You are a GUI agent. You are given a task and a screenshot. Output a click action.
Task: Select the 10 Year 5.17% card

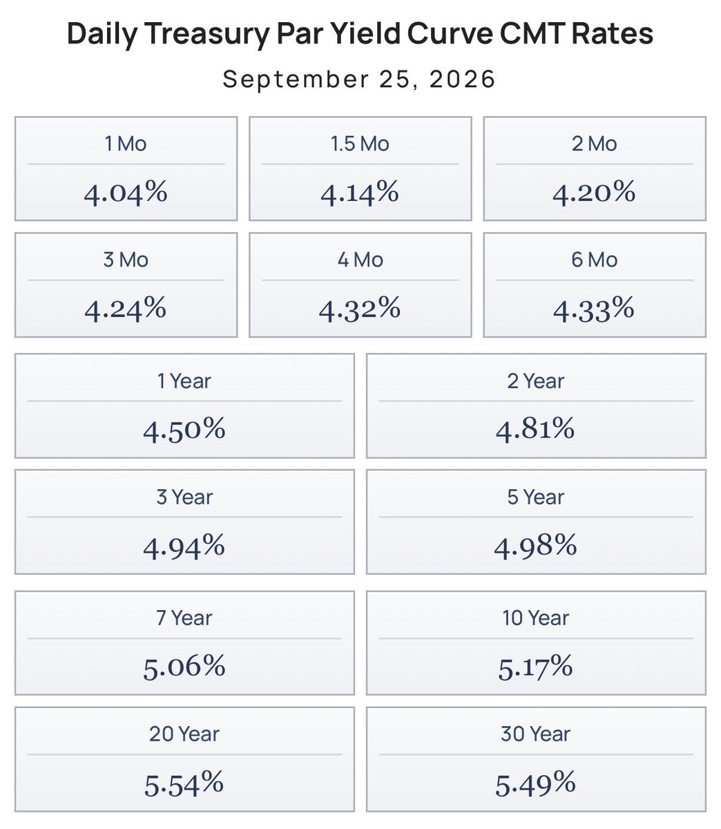pos(536,642)
